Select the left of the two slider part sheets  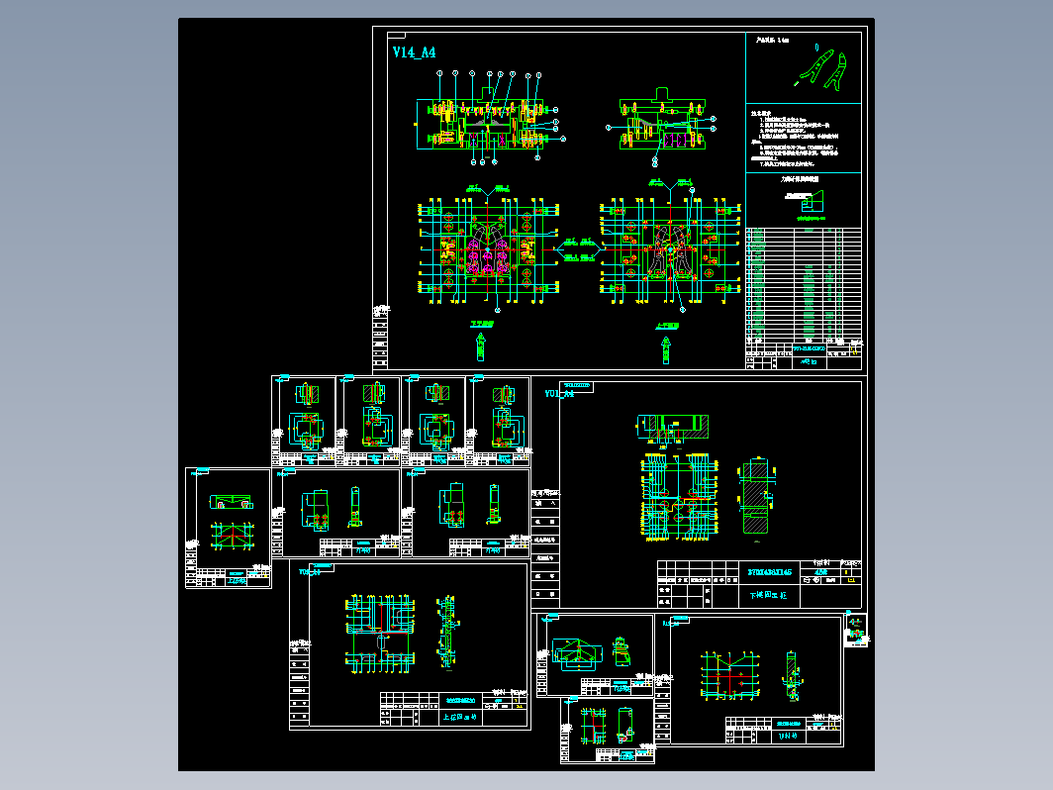tap(335, 513)
